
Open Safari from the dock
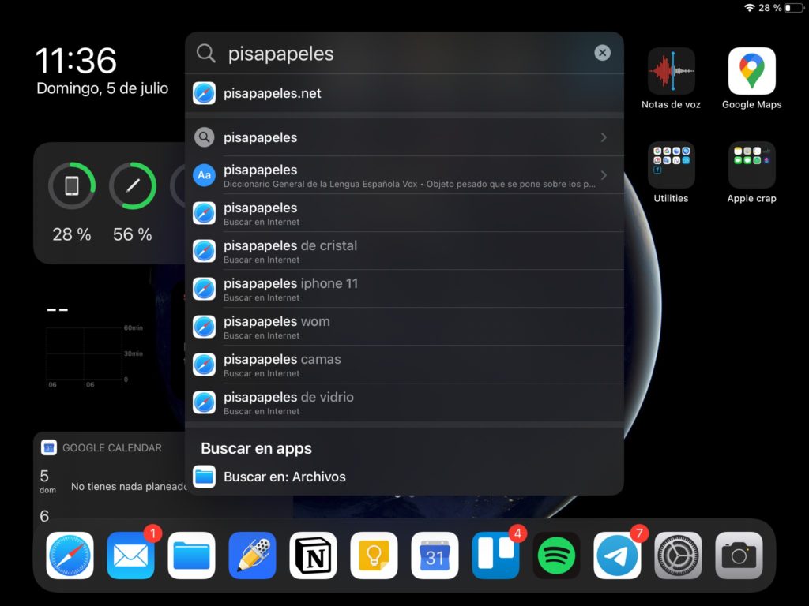70,555
